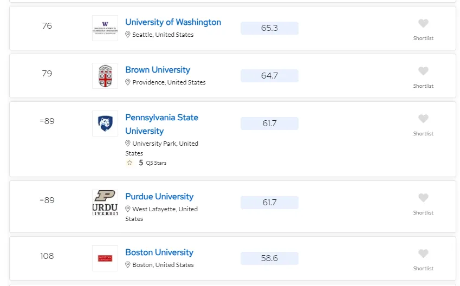Open the University of Washington link
This screenshot has height=286, width=460.
pyautogui.click(x=173, y=22)
